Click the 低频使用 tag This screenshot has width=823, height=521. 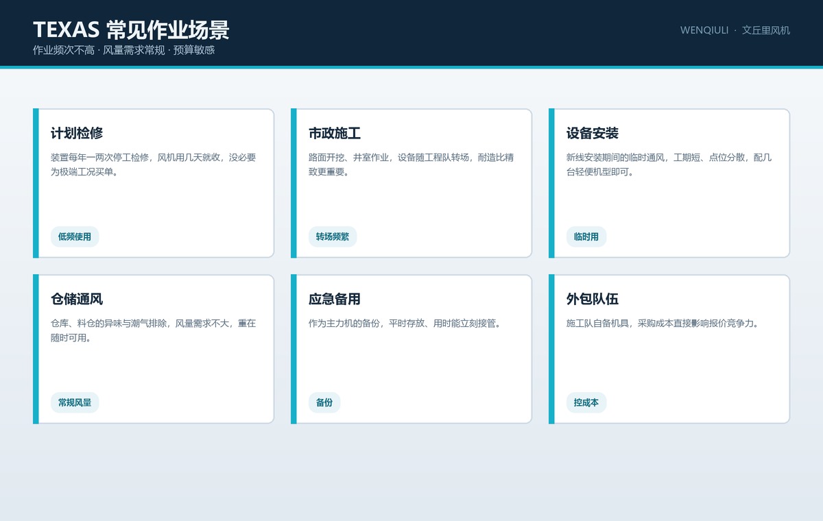[x=75, y=237]
